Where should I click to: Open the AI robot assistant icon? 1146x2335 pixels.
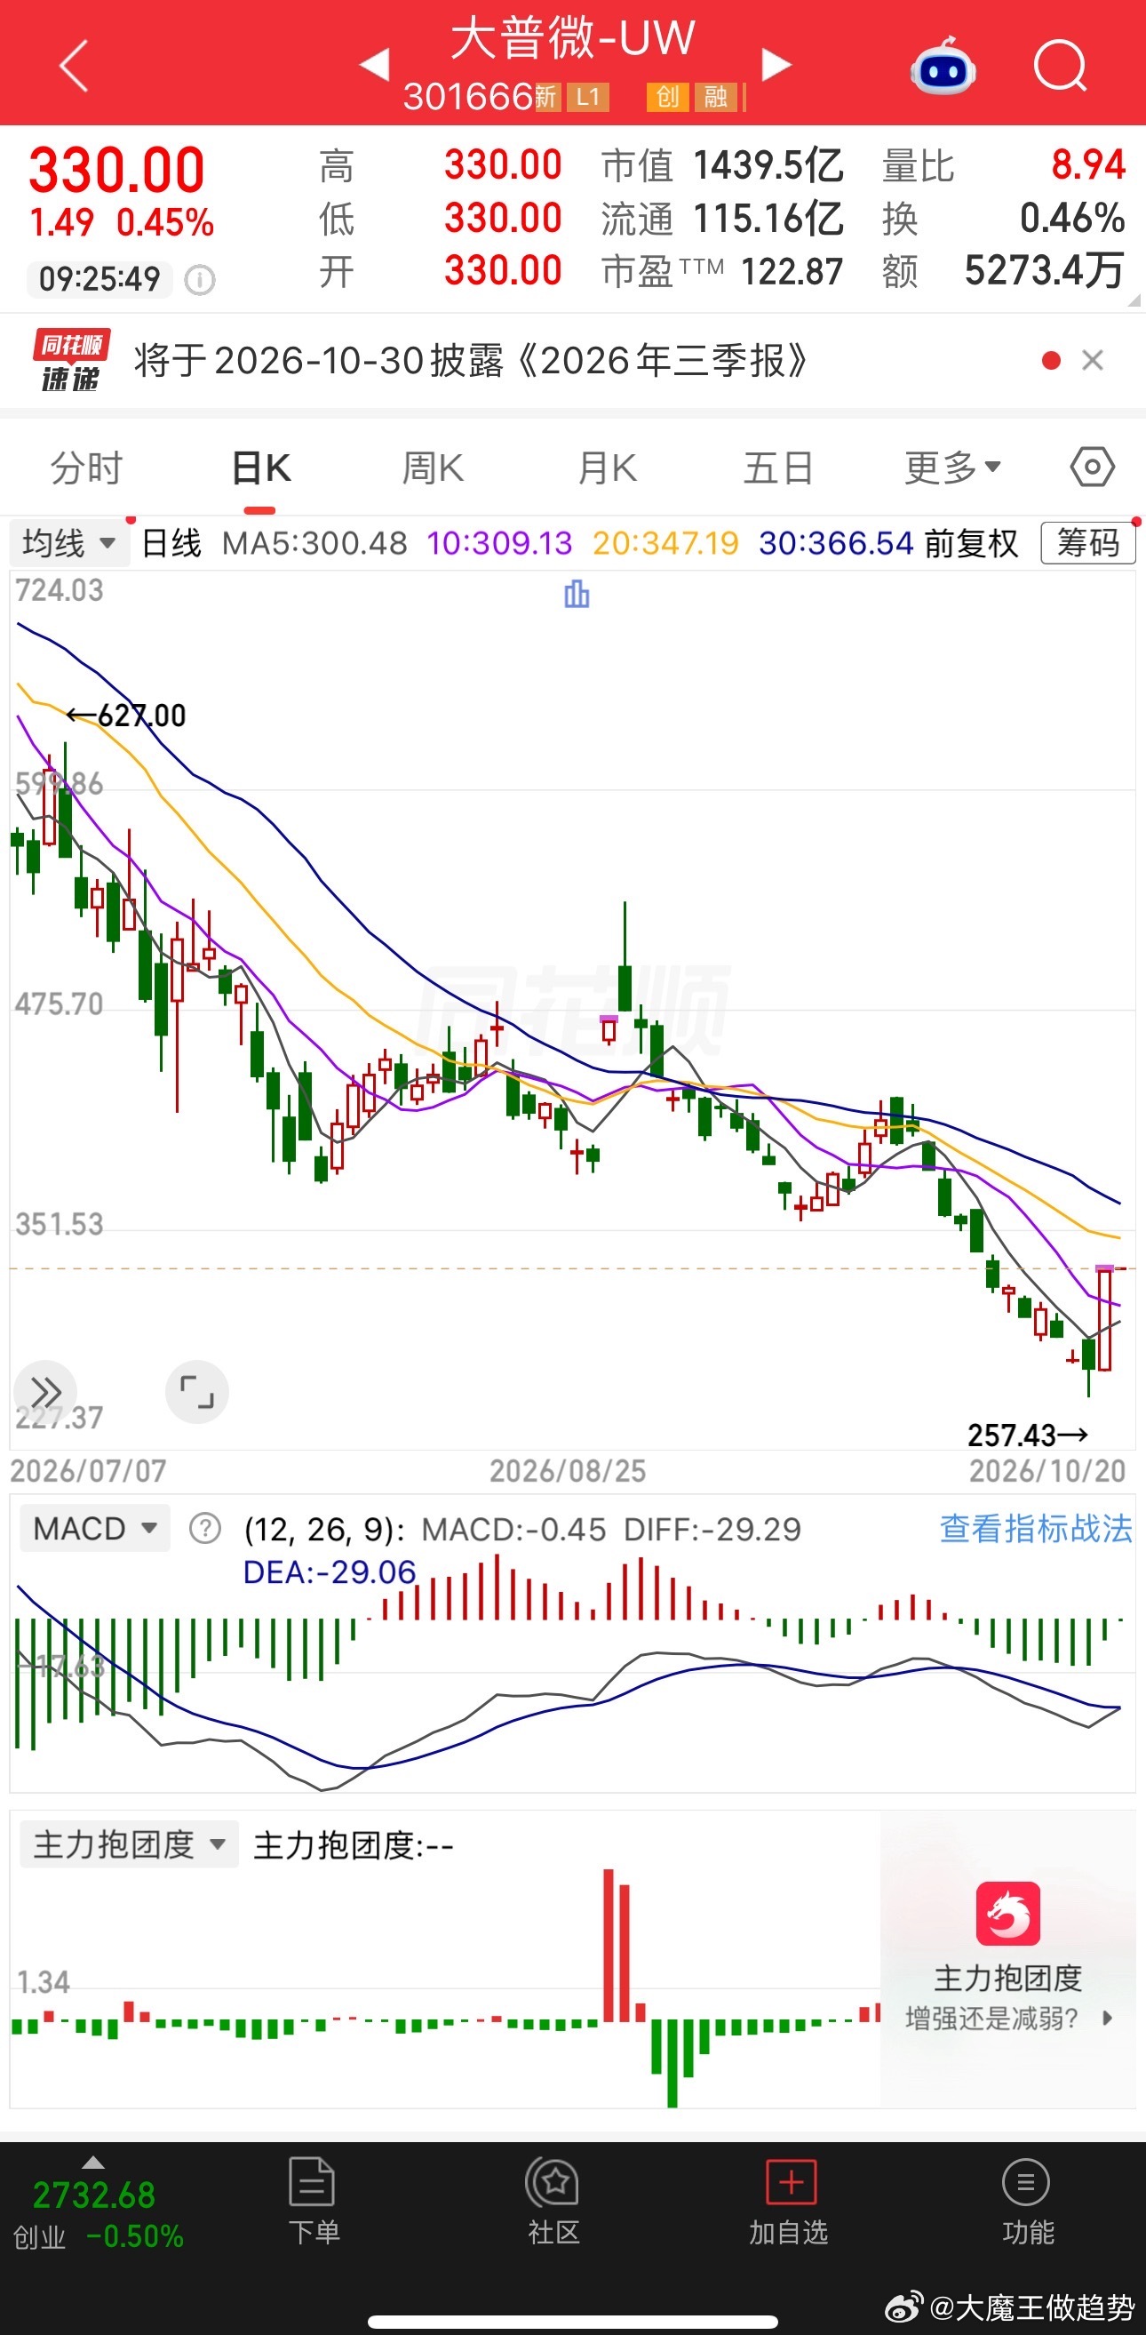(943, 67)
